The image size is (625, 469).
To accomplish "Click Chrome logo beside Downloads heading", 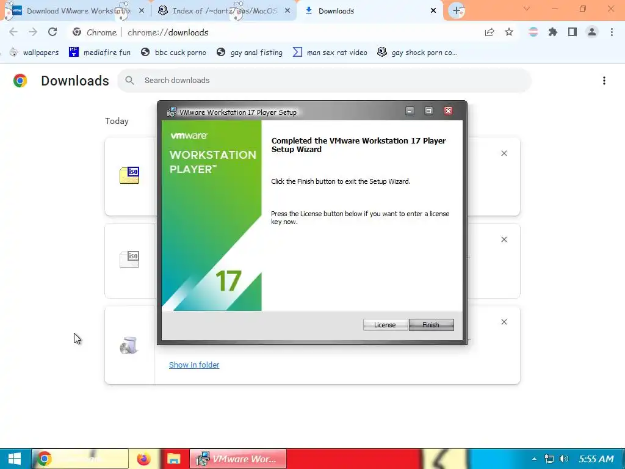I will (20, 81).
